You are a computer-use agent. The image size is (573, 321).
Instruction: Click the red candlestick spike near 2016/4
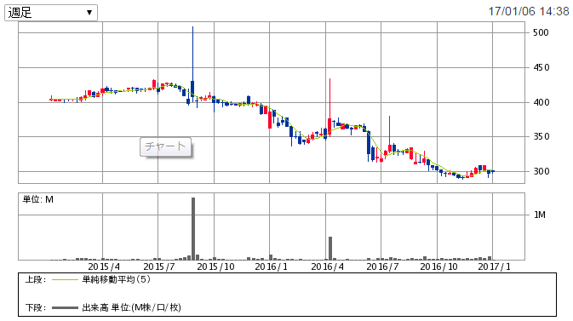329,106
